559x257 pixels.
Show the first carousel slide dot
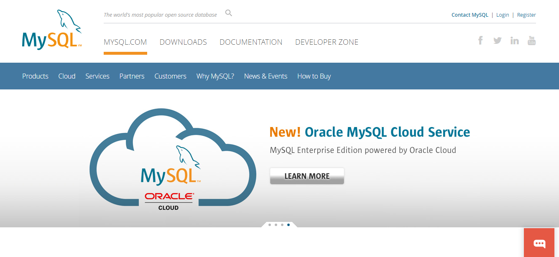(270, 225)
